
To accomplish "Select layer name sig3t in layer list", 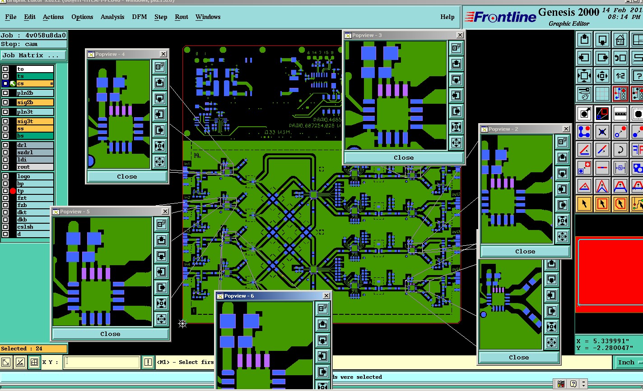I will pyautogui.click(x=35, y=121).
